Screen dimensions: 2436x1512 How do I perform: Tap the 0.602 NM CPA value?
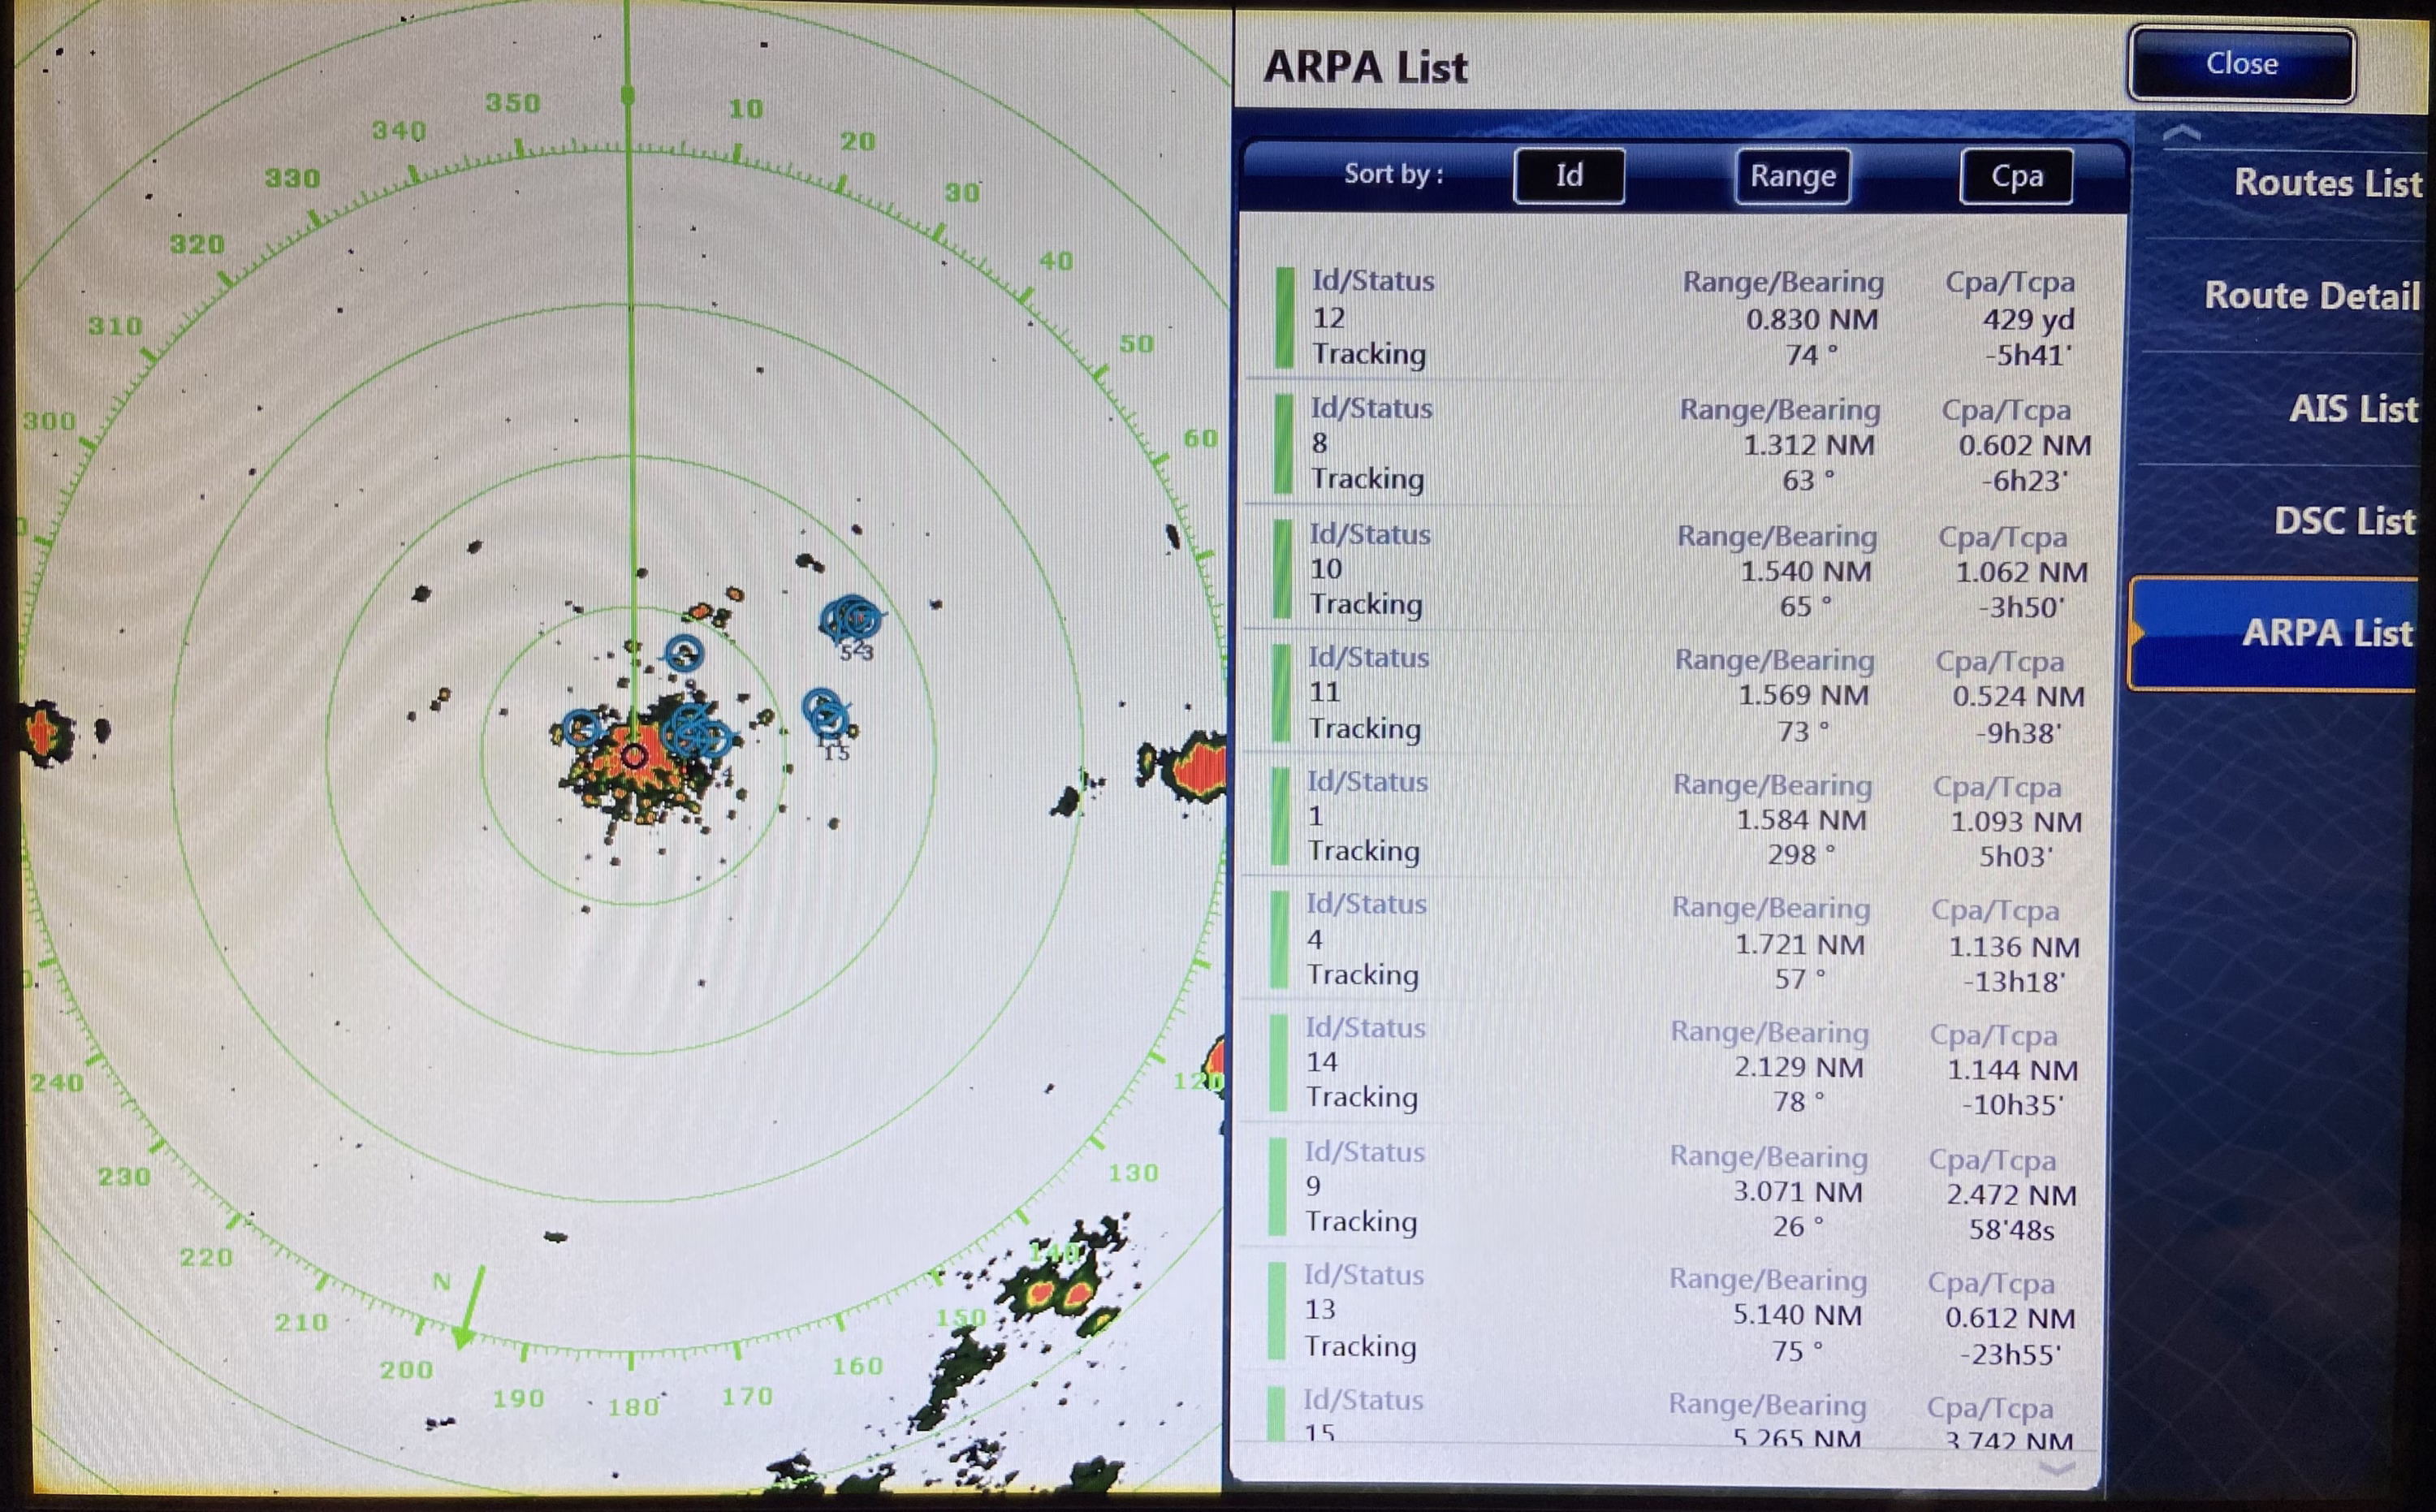coord(2024,445)
